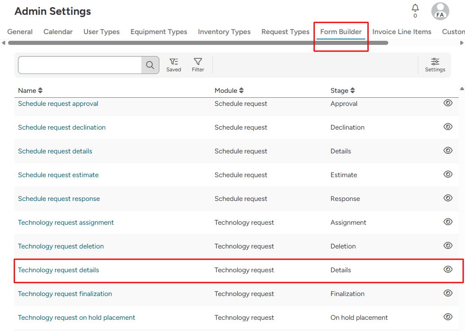The width and height of the screenshot is (465, 331).
Task: Open the FA profile avatar
Action: click(440, 11)
